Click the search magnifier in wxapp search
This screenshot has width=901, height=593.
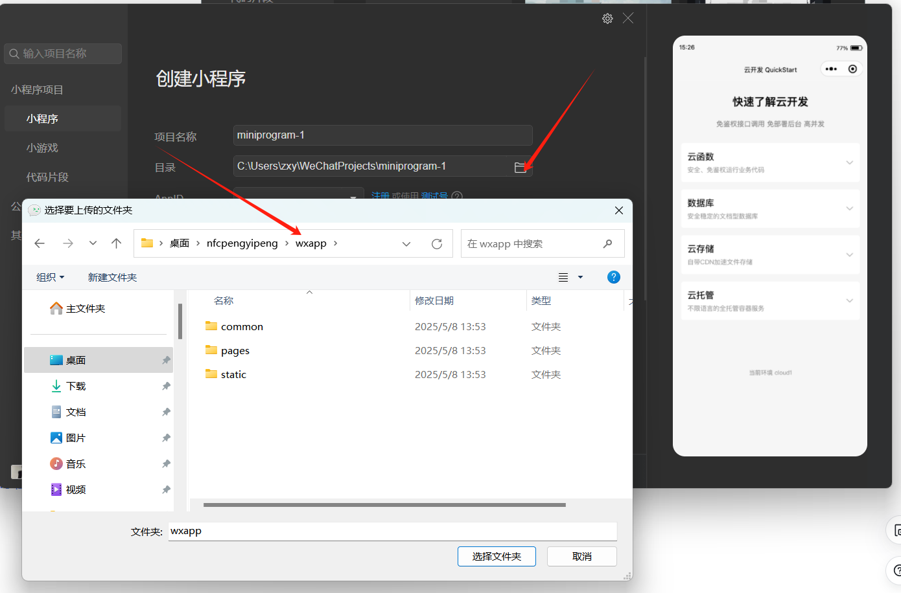click(x=607, y=244)
